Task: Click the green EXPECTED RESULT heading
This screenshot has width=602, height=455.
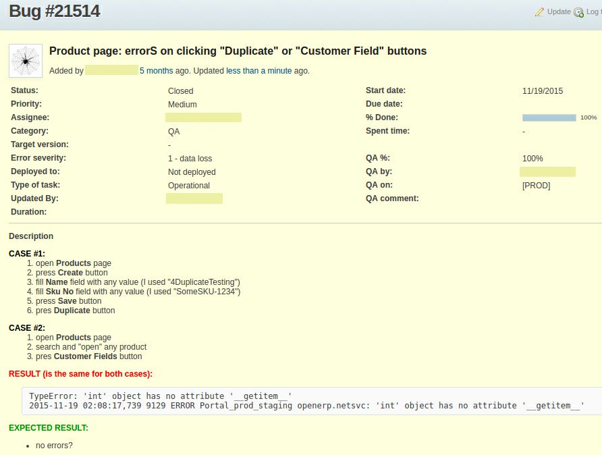Action: 49,428
